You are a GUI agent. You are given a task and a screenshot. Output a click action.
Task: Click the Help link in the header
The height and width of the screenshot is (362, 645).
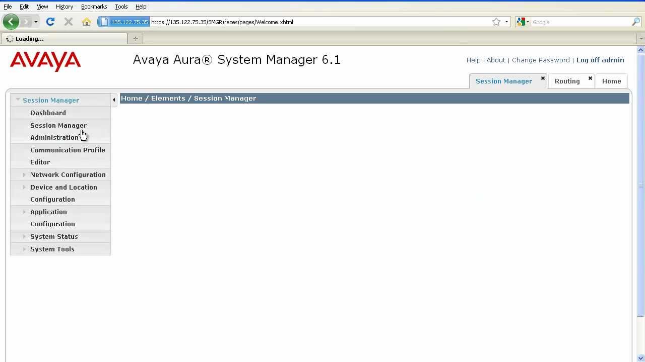pyautogui.click(x=473, y=60)
